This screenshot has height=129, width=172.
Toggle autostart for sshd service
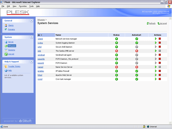coord(137,47)
